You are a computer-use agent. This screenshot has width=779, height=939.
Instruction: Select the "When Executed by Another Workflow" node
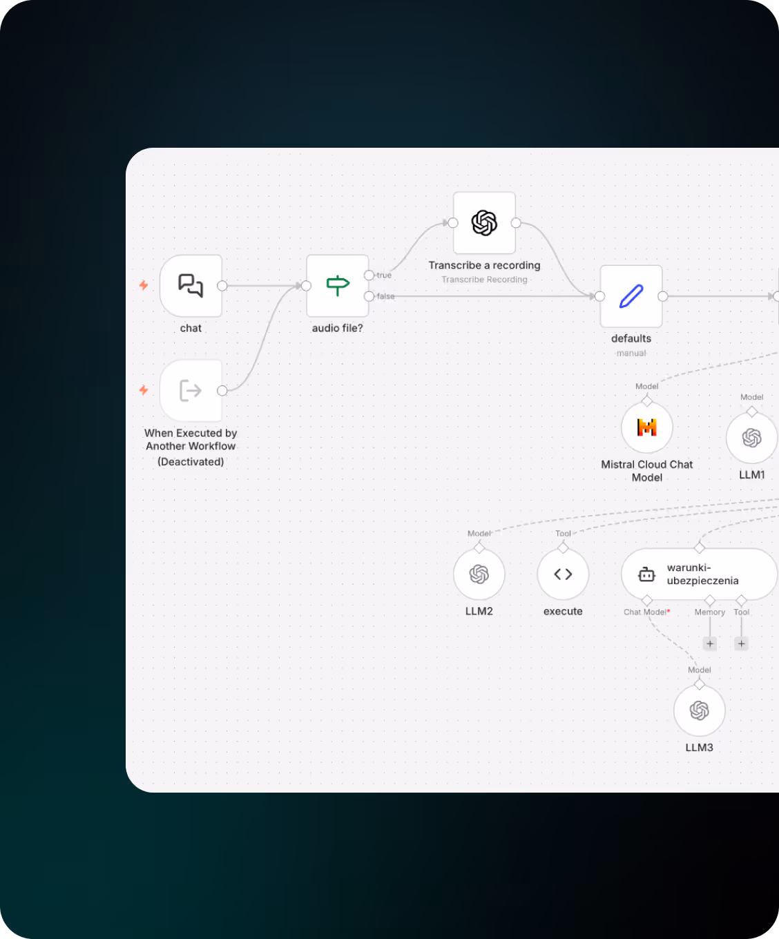pyautogui.click(x=191, y=391)
